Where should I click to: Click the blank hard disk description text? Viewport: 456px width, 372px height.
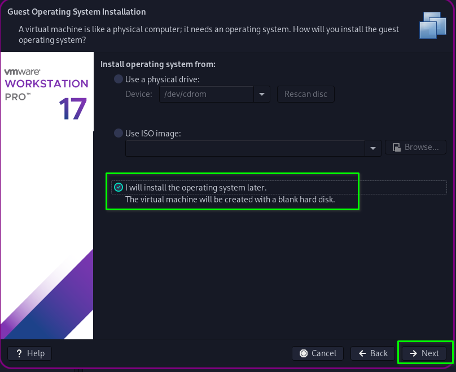(230, 200)
